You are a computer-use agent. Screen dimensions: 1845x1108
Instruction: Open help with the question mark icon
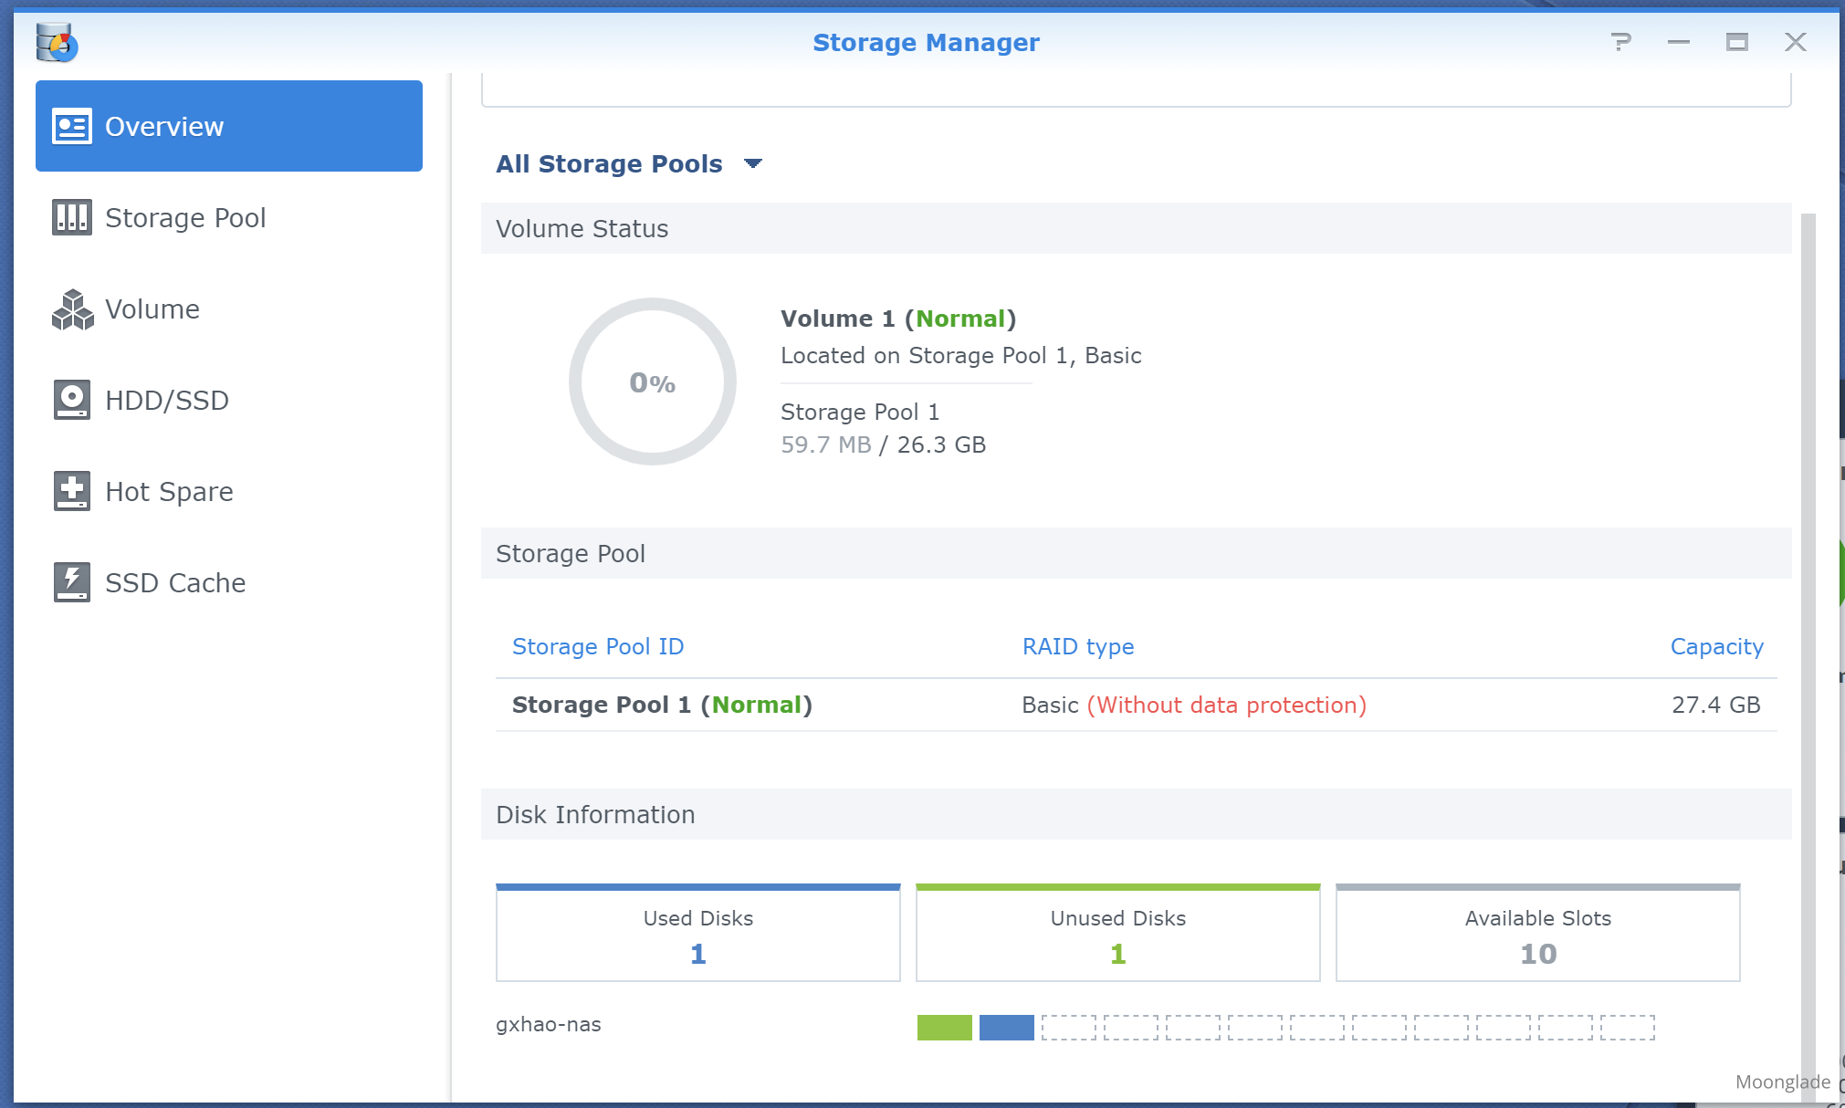(x=1620, y=42)
